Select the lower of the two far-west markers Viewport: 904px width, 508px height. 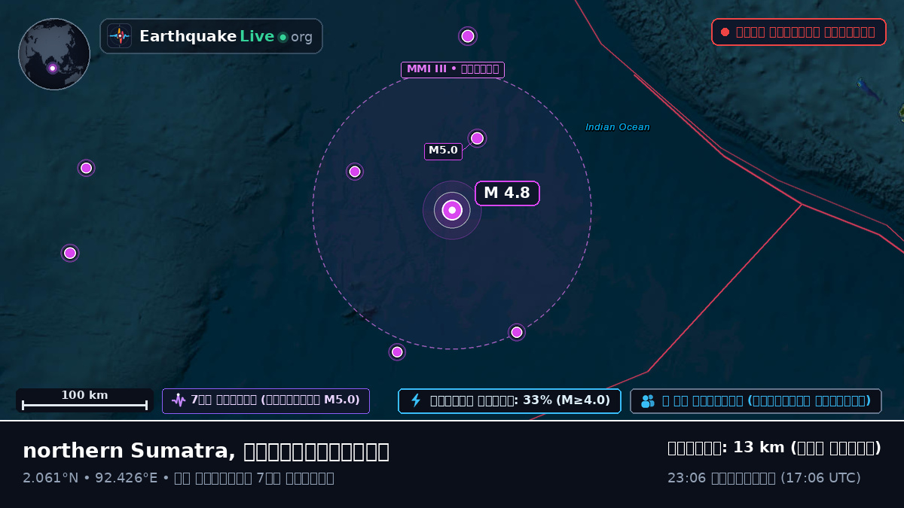(70, 253)
